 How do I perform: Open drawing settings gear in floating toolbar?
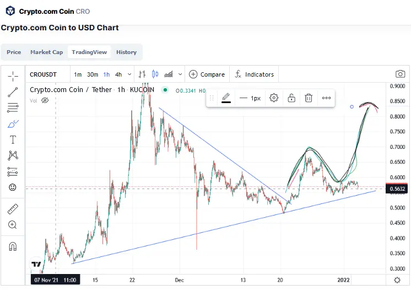[274, 98]
